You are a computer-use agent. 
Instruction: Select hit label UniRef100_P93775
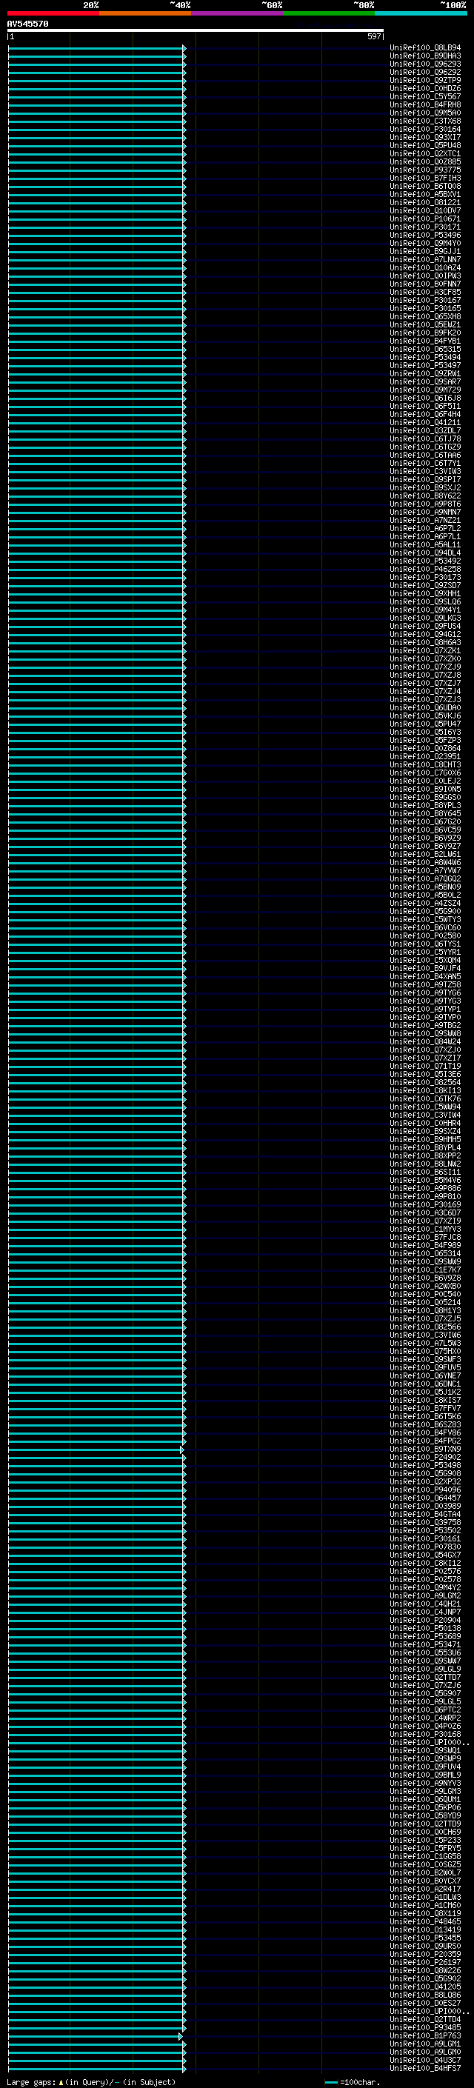(425, 170)
